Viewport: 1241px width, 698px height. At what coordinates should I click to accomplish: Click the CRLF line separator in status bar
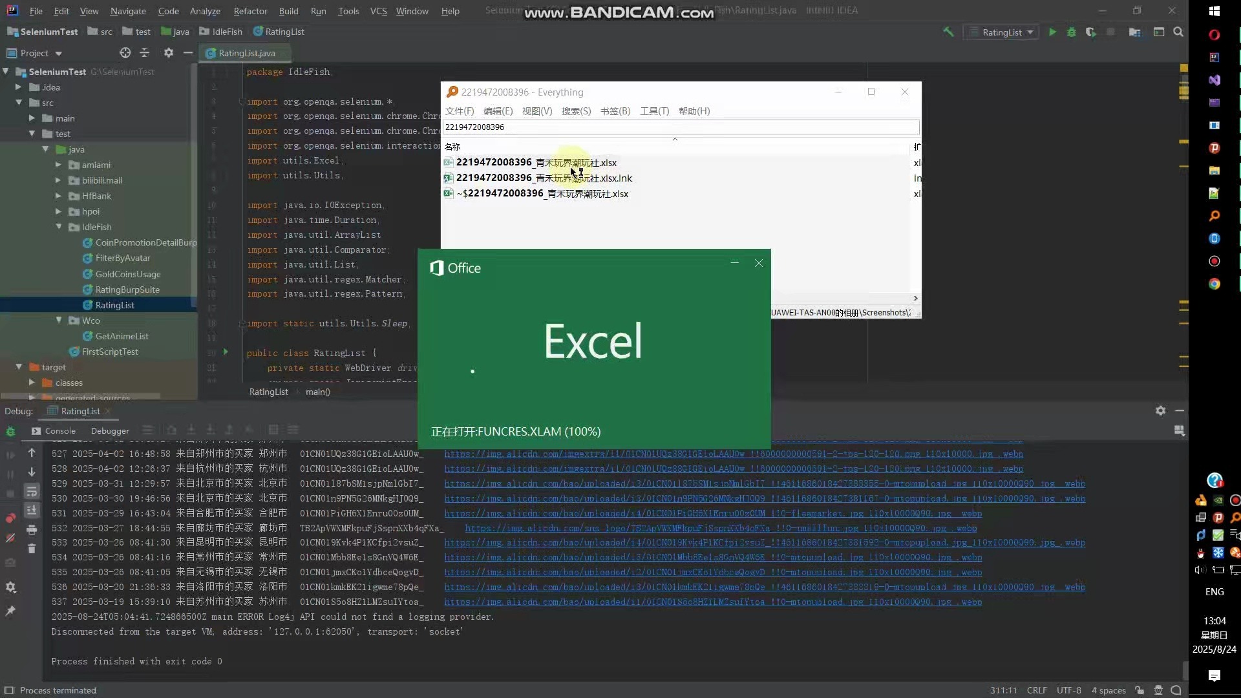coord(1037,690)
